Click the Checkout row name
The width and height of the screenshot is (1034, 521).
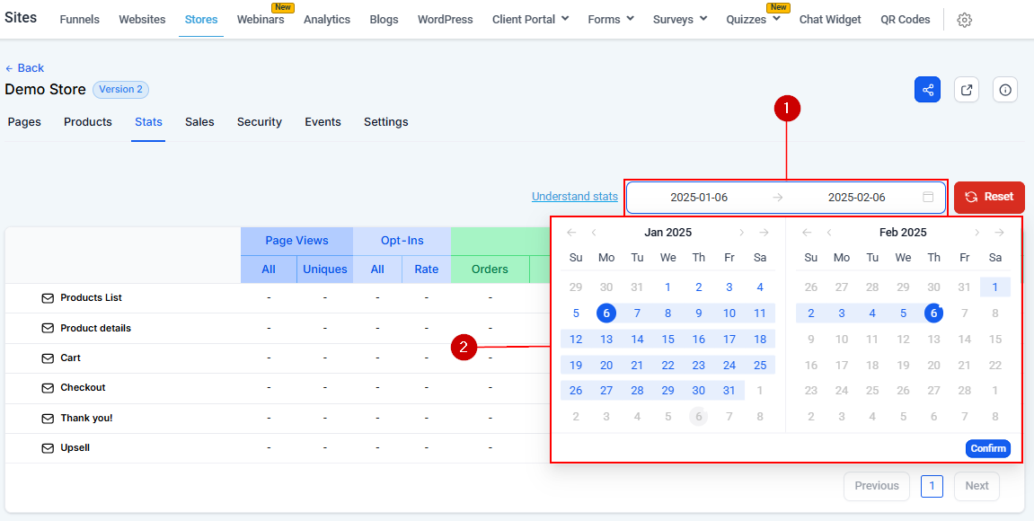(83, 388)
